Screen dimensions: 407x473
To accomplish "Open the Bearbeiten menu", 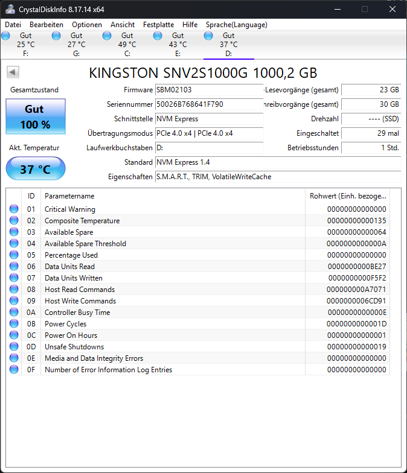I will click(x=46, y=25).
